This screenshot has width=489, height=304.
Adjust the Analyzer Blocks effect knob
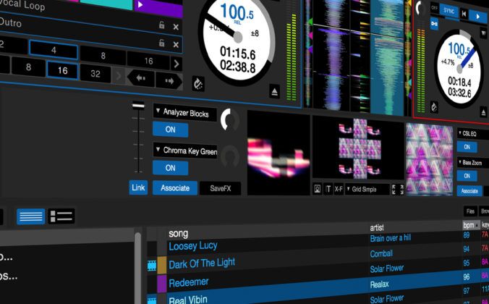point(230,120)
